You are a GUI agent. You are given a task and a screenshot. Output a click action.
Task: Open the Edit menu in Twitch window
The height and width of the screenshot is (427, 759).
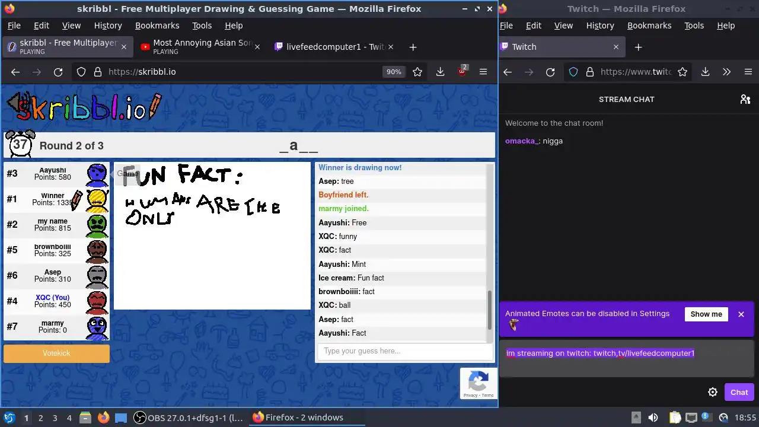click(534, 26)
